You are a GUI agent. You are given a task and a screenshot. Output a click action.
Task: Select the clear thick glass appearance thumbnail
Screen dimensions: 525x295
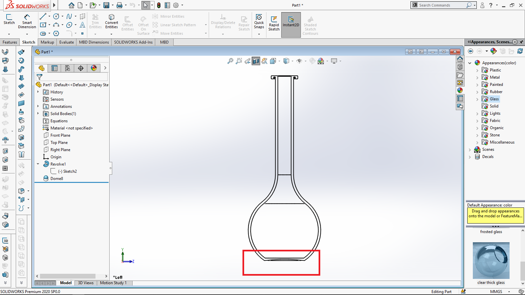click(491, 261)
